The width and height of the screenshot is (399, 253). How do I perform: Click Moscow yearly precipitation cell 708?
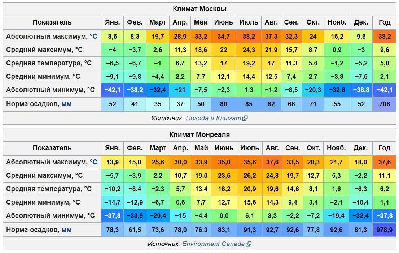(384, 104)
